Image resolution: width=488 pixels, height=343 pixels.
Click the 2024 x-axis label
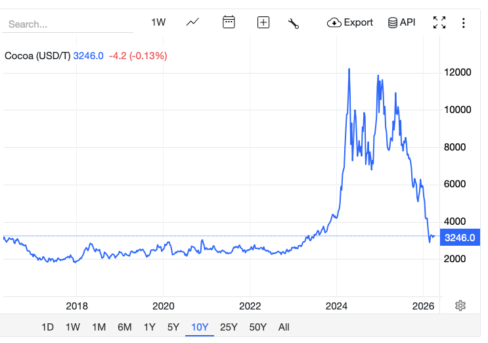pos(336,306)
